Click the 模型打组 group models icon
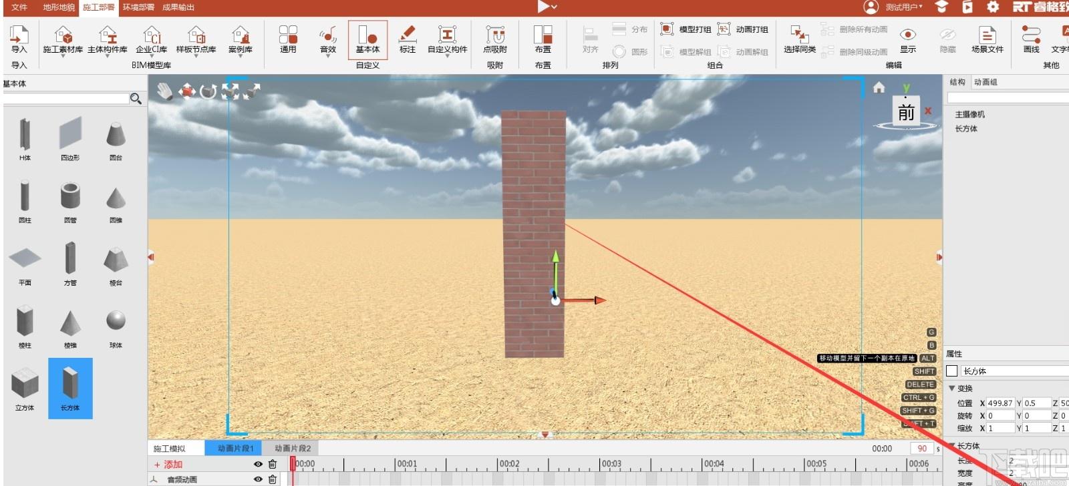 (x=667, y=29)
